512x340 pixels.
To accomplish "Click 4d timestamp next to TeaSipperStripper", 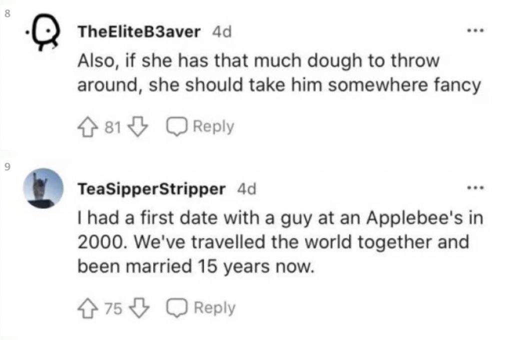I will point(246,189).
